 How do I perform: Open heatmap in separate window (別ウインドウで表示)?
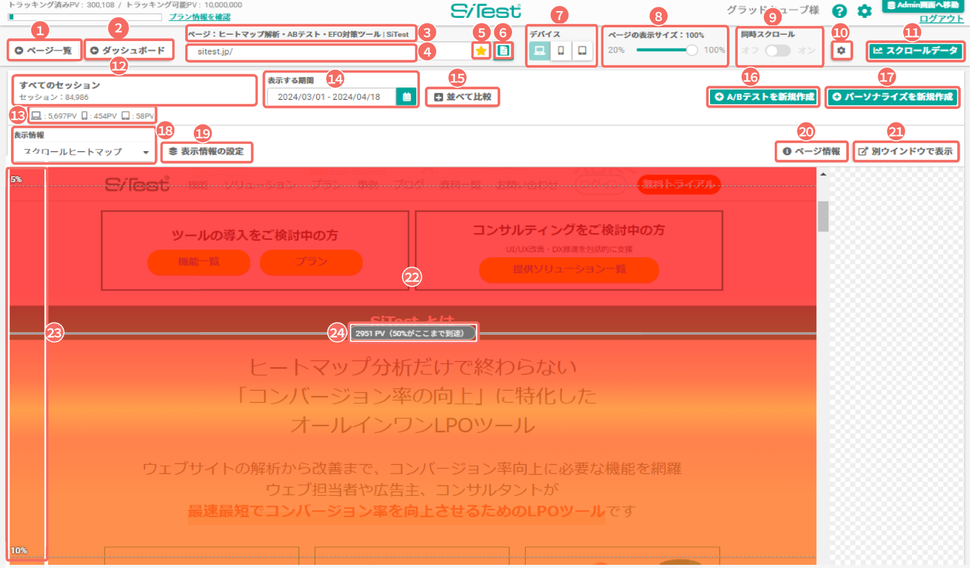905,152
